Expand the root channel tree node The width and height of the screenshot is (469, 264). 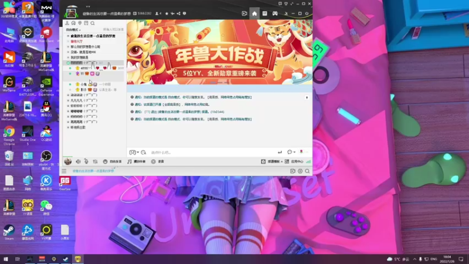click(68, 36)
